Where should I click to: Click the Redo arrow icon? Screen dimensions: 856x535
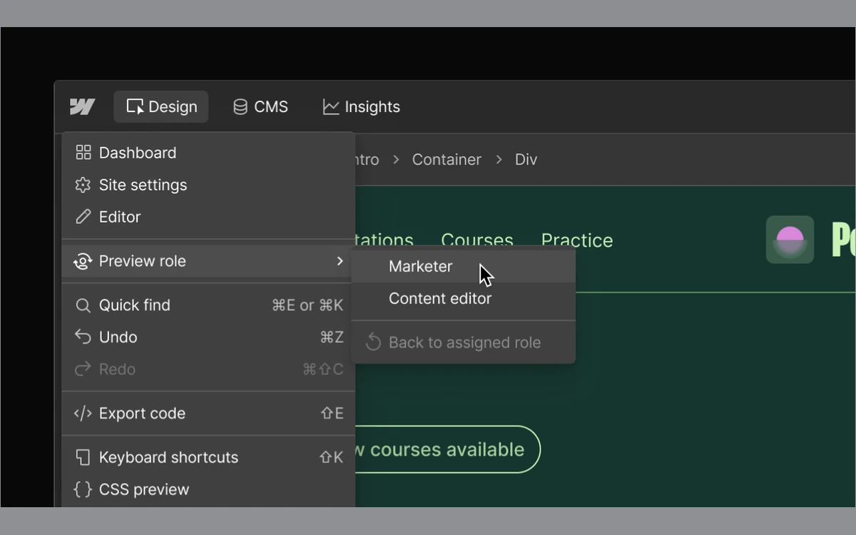(83, 369)
